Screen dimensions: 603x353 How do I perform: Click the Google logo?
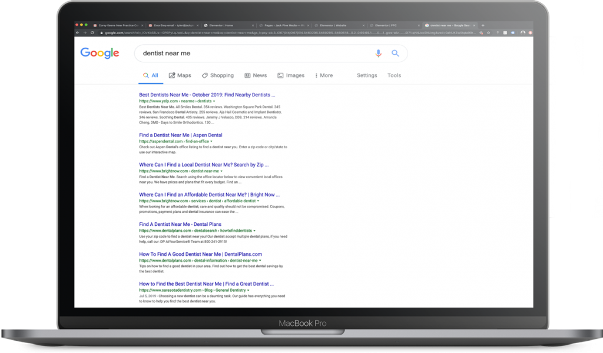click(x=100, y=53)
